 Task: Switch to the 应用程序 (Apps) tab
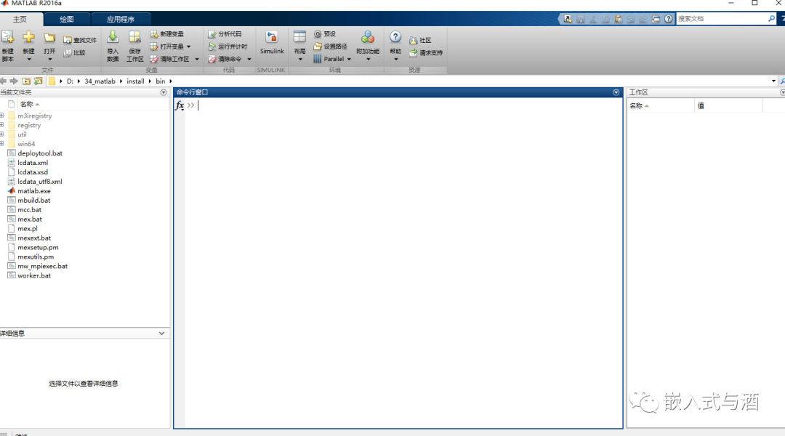(121, 19)
